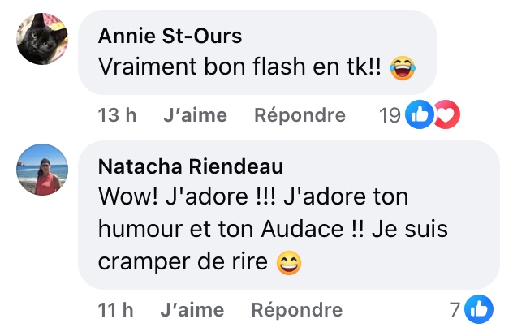Open the 19 reactions count
Image resolution: width=526 pixels, height=336 pixels.
click(x=390, y=115)
